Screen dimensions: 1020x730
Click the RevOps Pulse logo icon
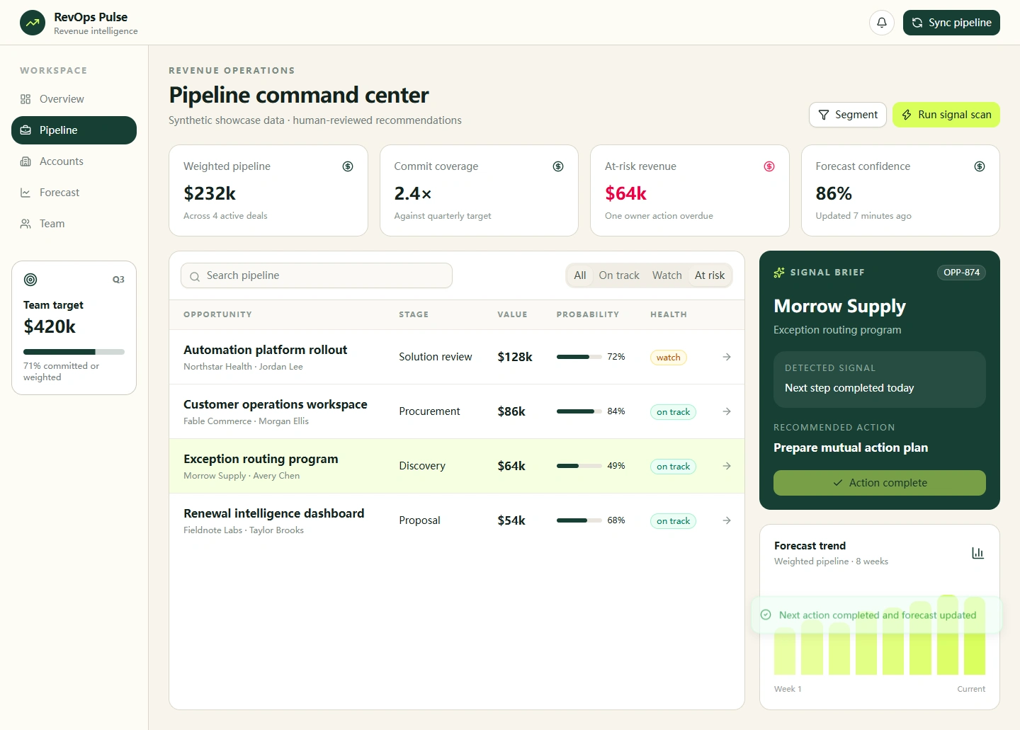click(33, 23)
